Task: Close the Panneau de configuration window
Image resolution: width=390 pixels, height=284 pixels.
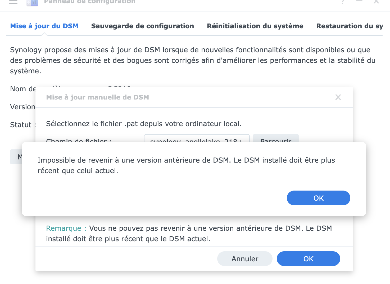Action: pos(376,2)
